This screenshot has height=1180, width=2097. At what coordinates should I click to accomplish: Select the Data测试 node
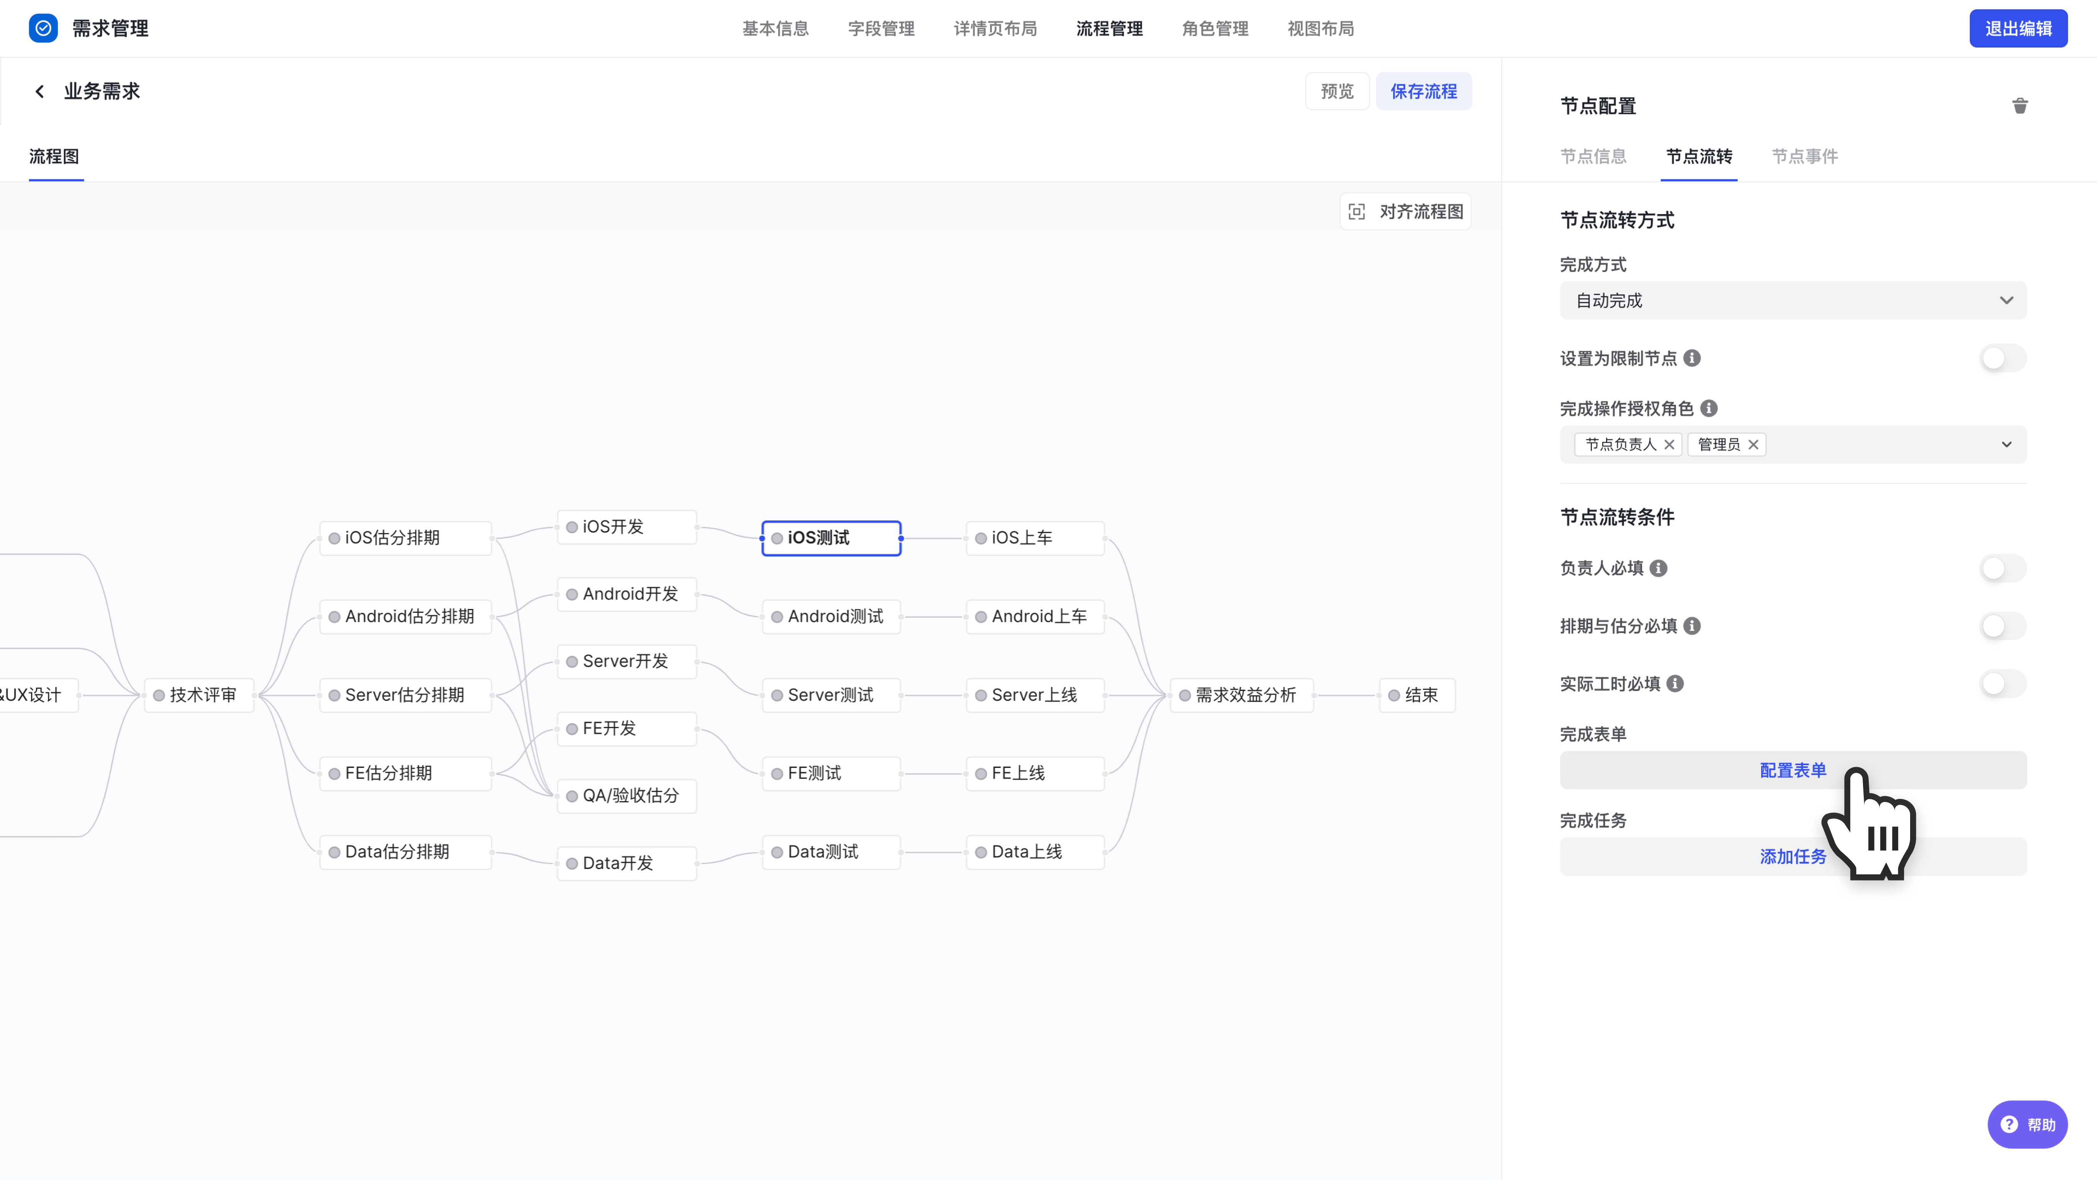831,853
